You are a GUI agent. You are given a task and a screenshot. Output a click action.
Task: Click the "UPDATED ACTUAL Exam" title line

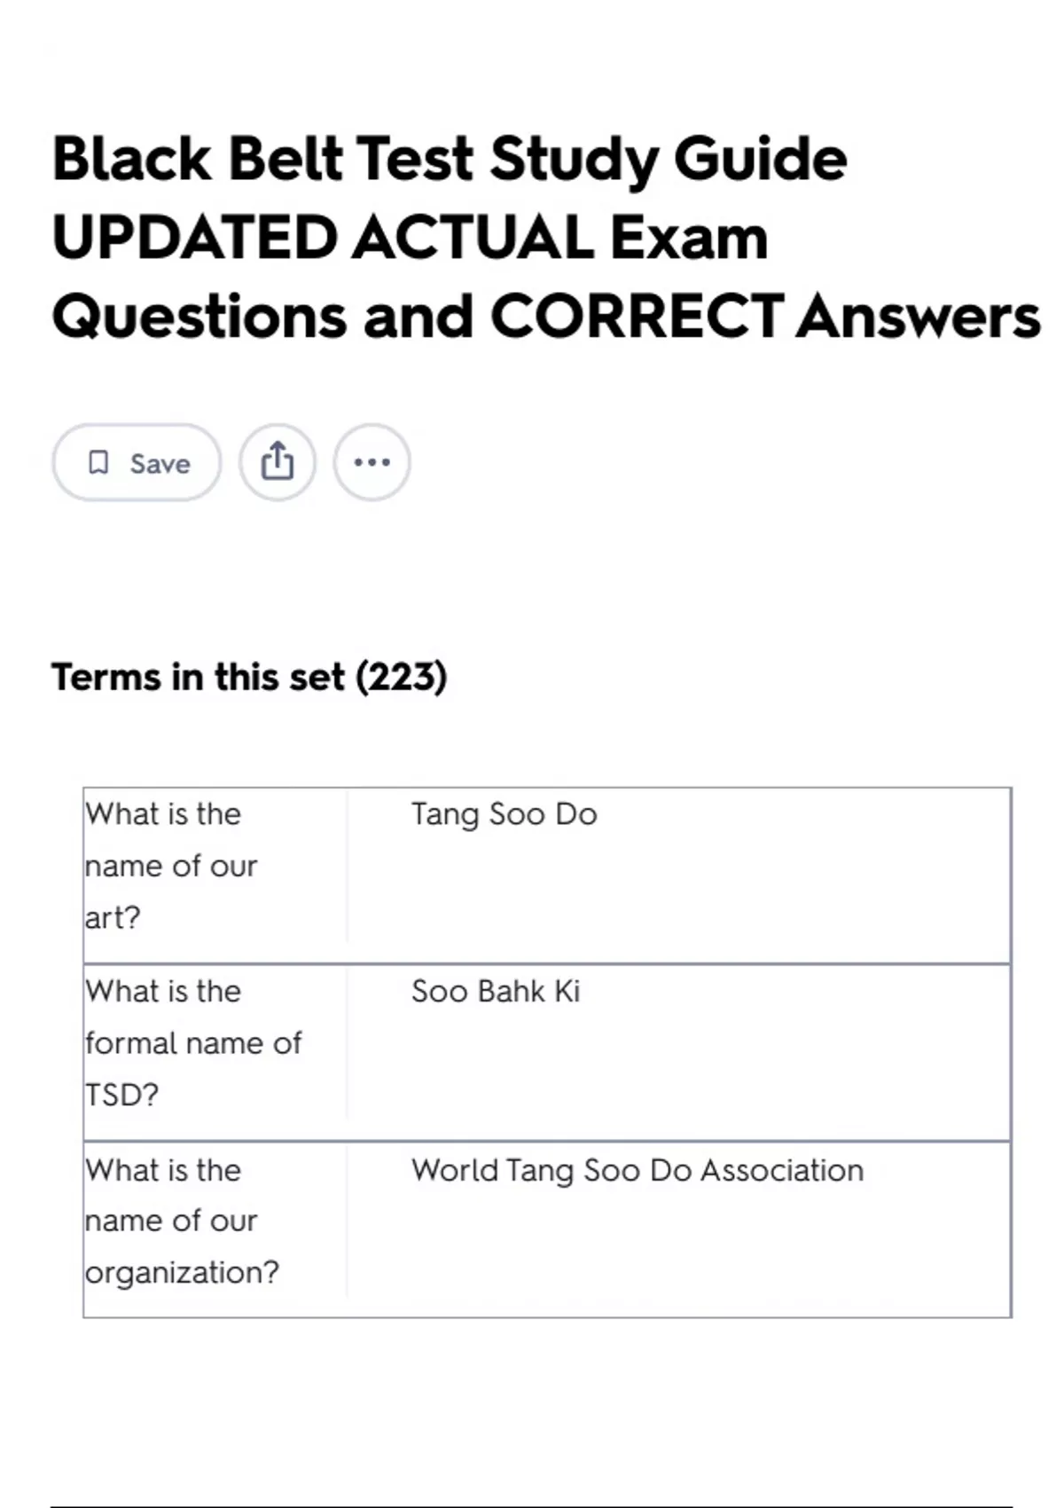(x=410, y=238)
